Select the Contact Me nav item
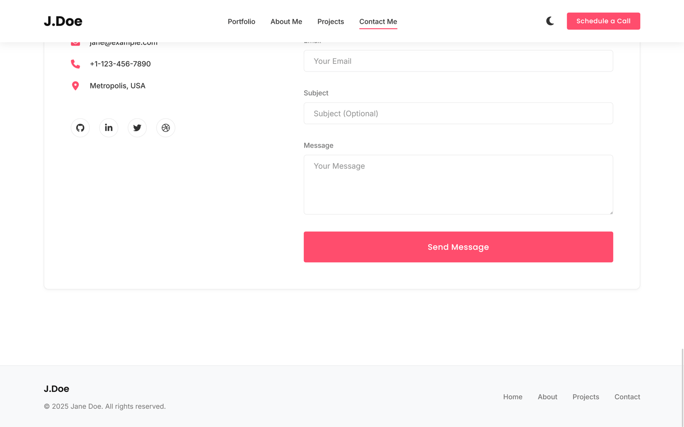 coord(378,21)
